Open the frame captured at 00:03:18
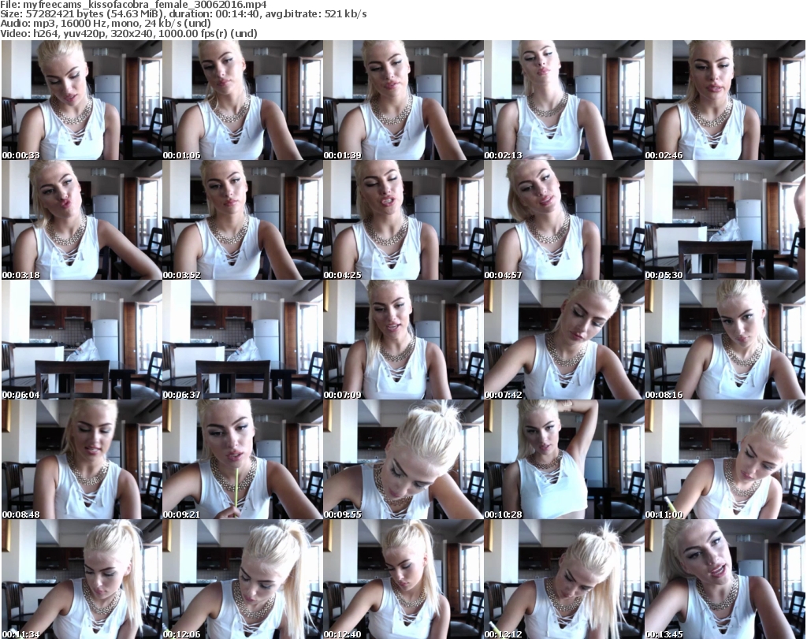The width and height of the screenshot is (807, 639). pyautogui.click(x=82, y=220)
